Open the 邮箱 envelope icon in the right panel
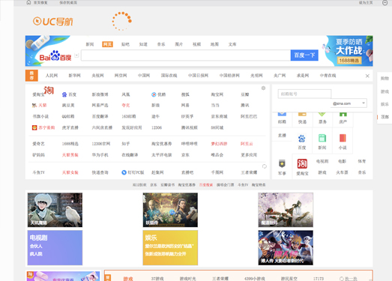Image resolution: width=392 pixels, height=281 pixels. click(x=282, y=114)
